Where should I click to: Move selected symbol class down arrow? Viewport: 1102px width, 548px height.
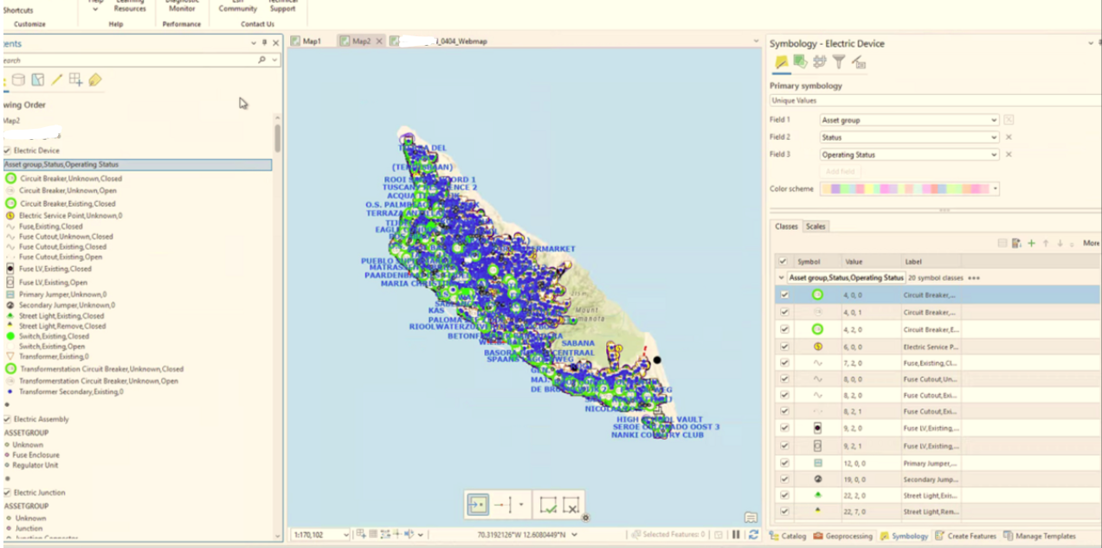1060,244
